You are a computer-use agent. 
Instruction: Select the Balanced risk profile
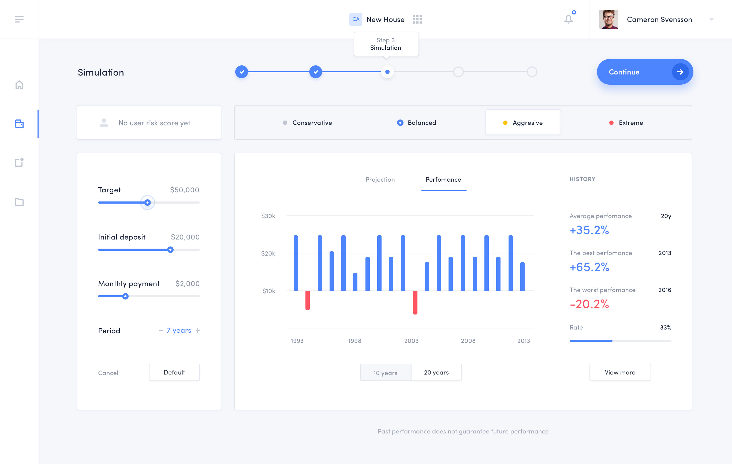[x=416, y=122]
